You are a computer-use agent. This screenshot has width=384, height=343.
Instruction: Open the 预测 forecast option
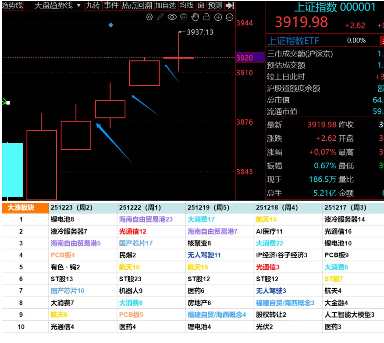215,5
